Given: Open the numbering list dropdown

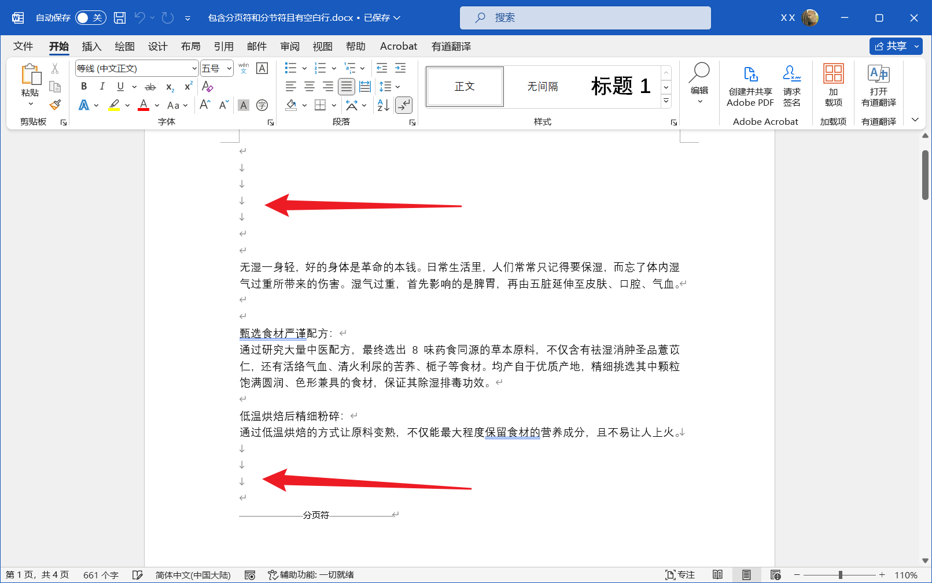Looking at the screenshot, I should [334, 68].
